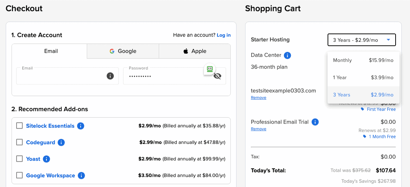Check the Sitelock Essentials checkbox

[19, 126]
